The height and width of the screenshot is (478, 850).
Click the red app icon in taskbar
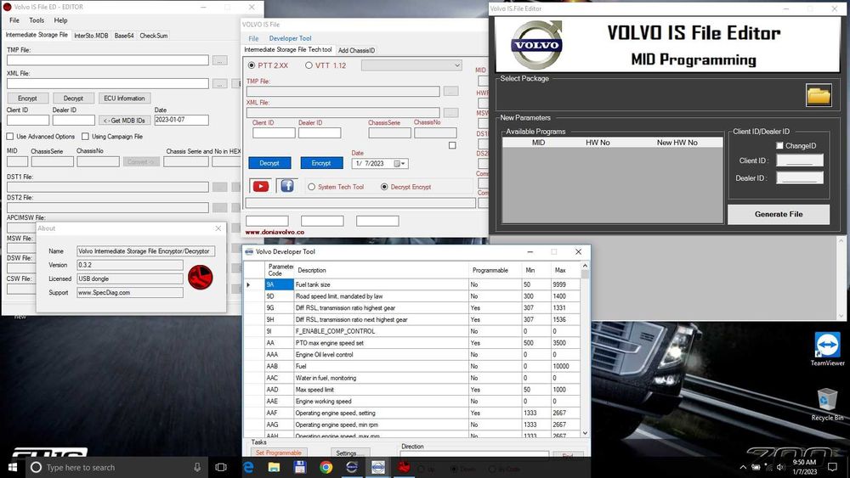click(404, 467)
